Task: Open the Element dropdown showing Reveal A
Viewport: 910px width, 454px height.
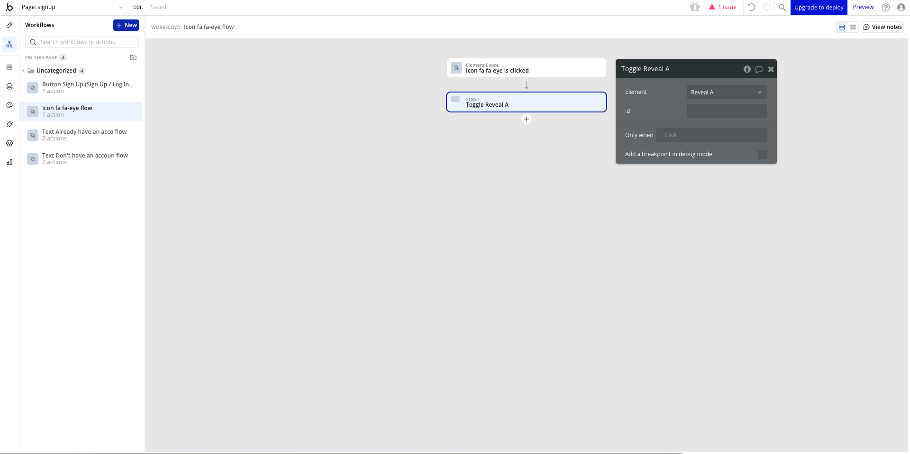Action: coord(727,93)
